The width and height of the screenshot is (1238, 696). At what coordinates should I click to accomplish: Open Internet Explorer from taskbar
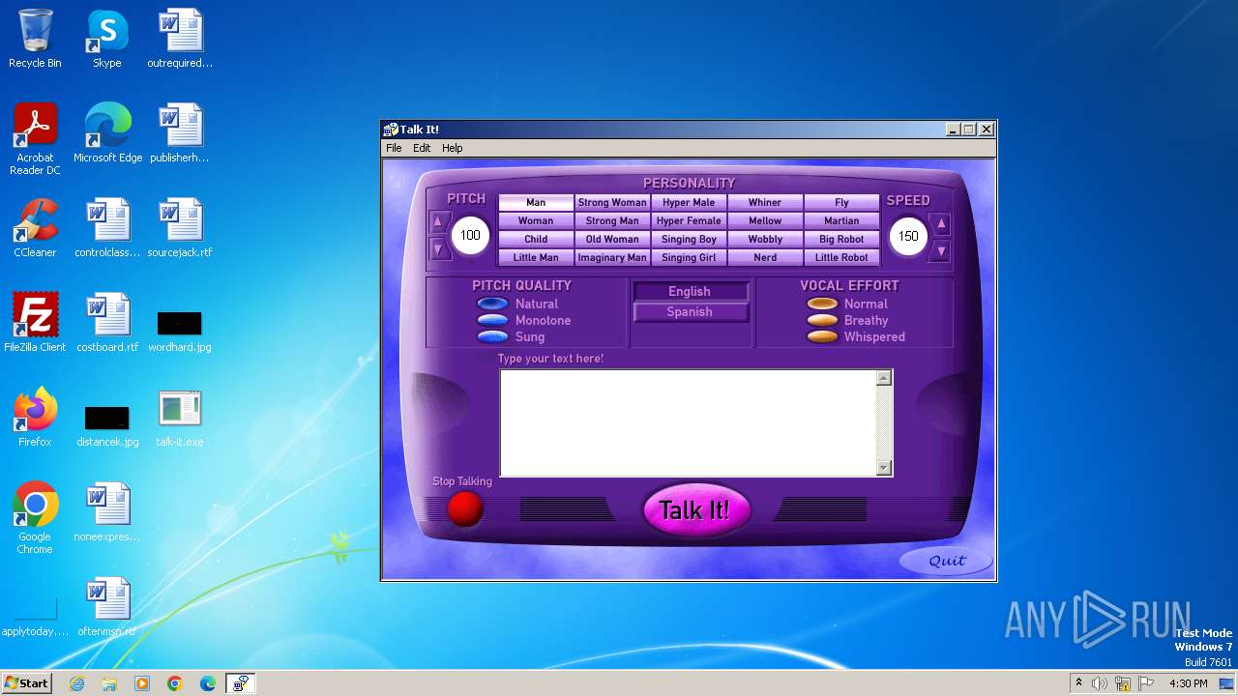pos(76,683)
